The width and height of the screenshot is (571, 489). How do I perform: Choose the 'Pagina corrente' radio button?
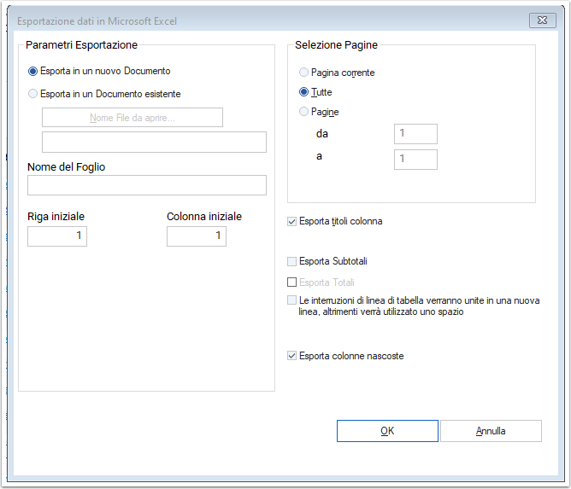303,73
